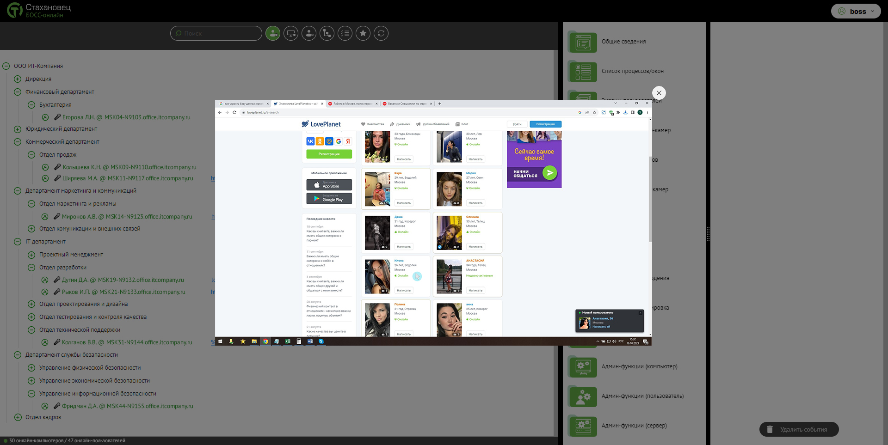Expand Управление физической безопасности node
The width and height of the screenshot is (888, 445).
click(x=31, y=368)
